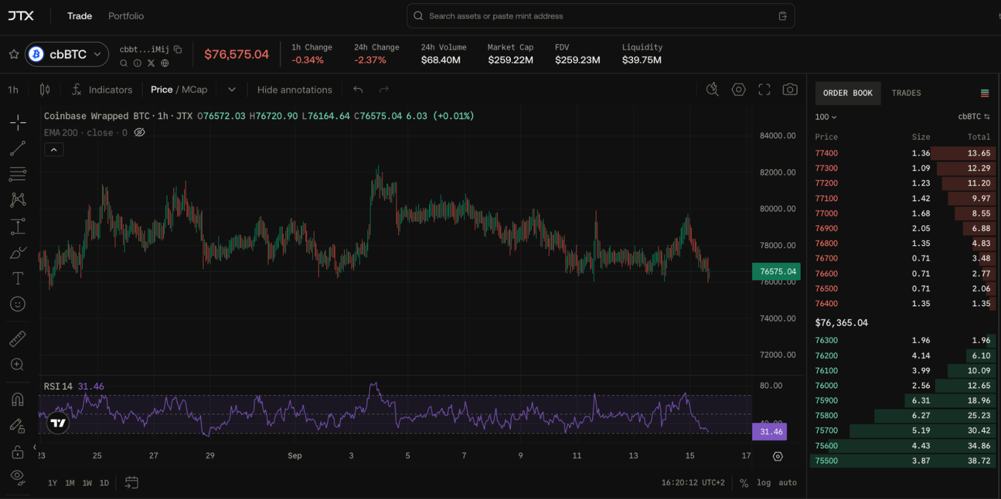1001x499 pixels.
Task: Toggle percent scale on price axis
Action: point(744,483)
